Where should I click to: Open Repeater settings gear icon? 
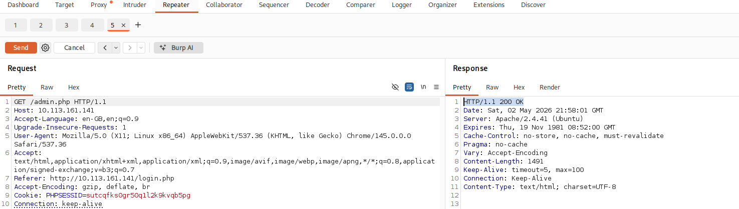coord(46,48)
